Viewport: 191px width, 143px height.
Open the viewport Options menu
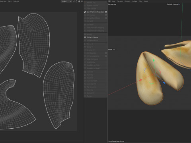pyautogui.click(x=134, y=1)
